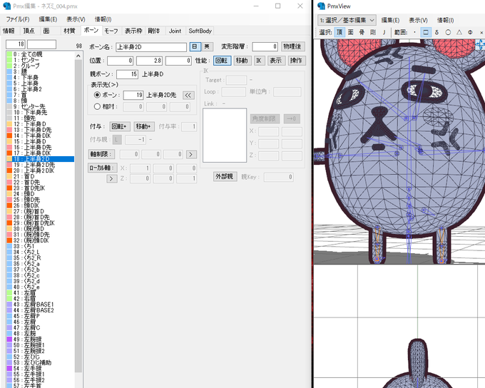Open 表示(V) menu in Pmx編集
Image resolution: width=485 pixels, height=388 pixels.
(76, 19)
